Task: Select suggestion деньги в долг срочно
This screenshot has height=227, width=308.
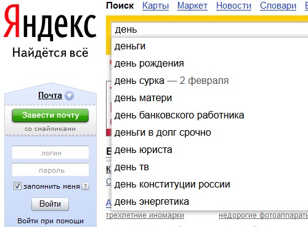Action: pos(209,133)
